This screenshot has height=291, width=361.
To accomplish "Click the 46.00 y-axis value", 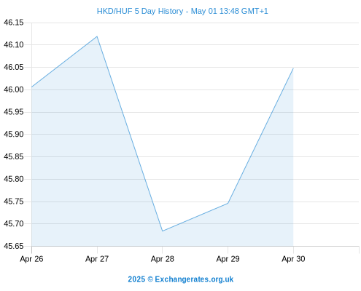I will point(14,89).
